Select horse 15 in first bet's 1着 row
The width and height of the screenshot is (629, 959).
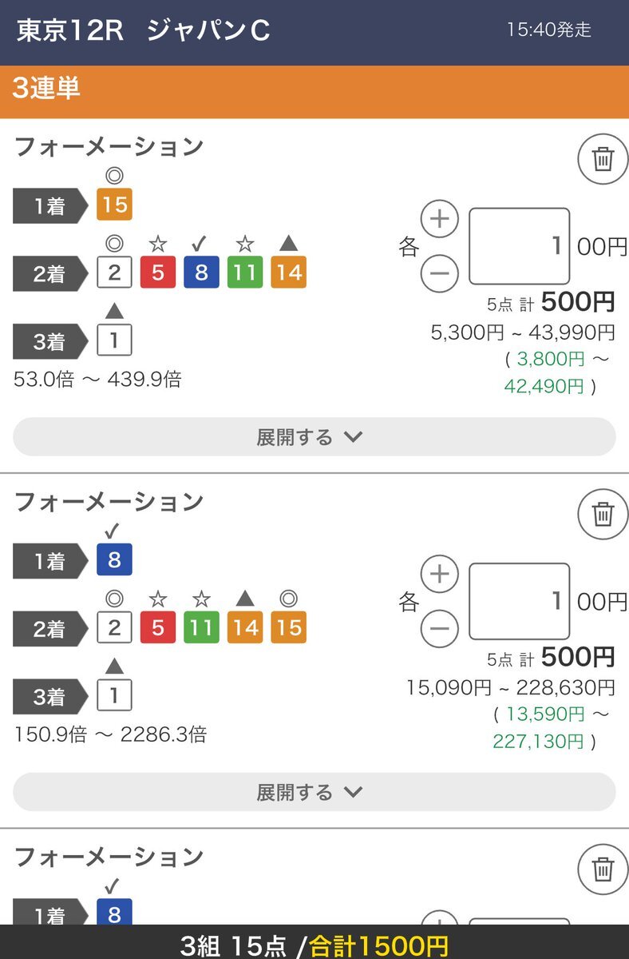click(114, 205)
